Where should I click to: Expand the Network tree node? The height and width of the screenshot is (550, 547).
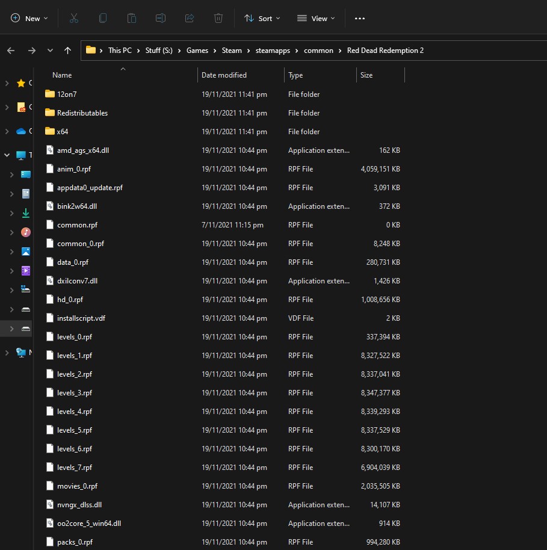7,352
